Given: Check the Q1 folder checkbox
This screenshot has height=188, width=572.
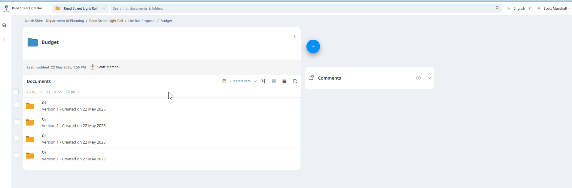Looking at the screenshot, I should click(x=17, y=105).
